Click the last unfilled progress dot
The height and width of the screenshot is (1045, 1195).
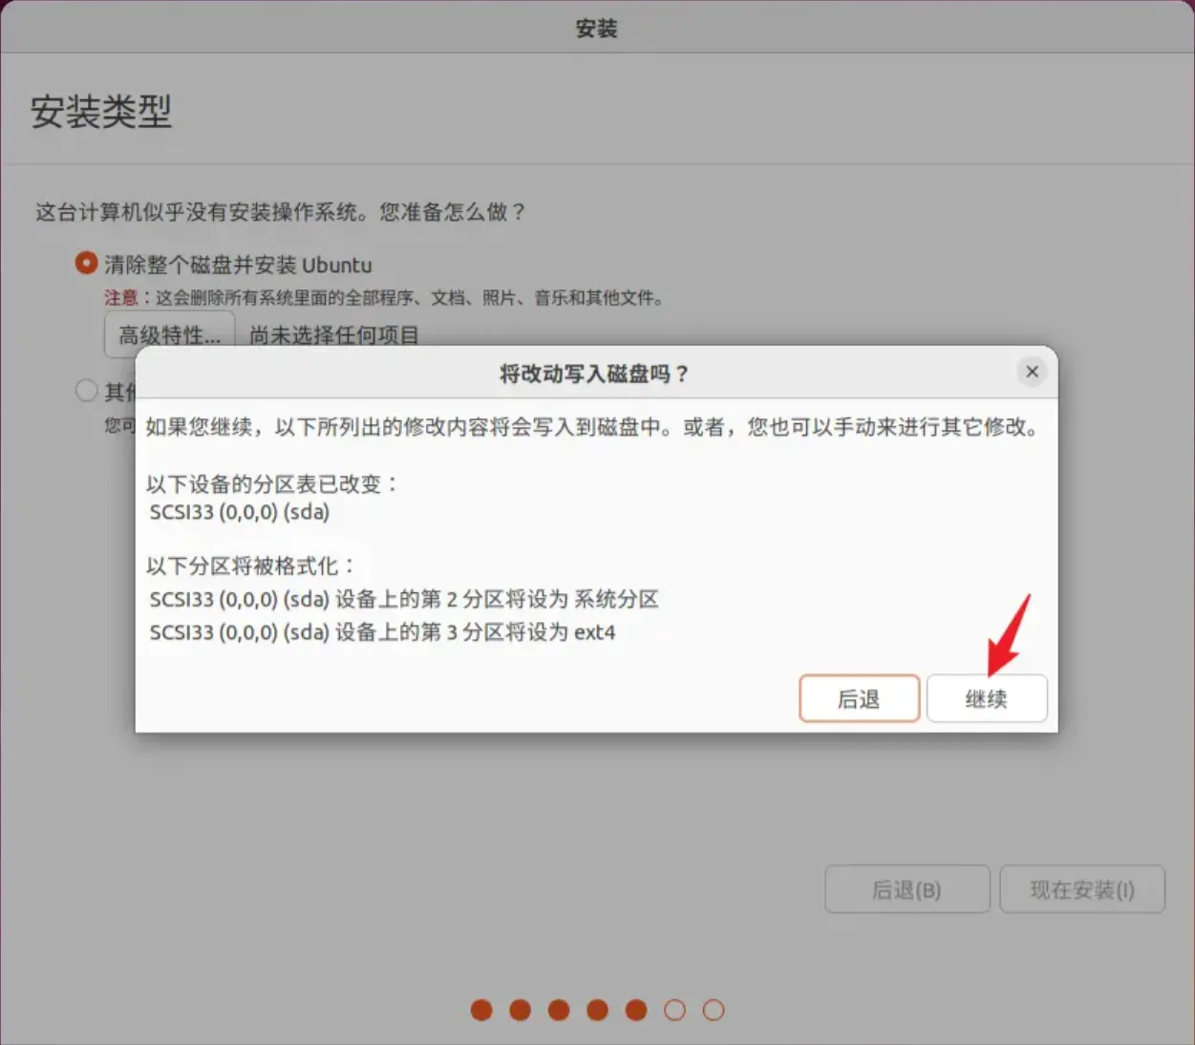click(x=714, y=1010)
